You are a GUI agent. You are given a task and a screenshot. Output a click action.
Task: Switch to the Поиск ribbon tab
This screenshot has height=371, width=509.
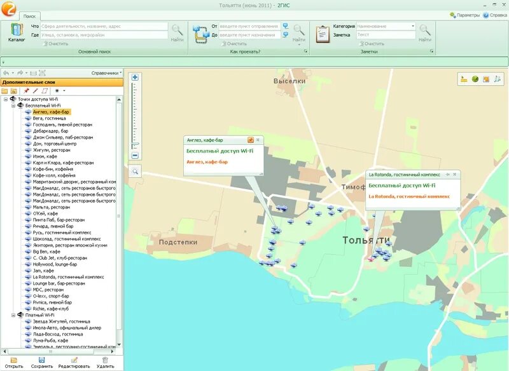coord(29,16)
